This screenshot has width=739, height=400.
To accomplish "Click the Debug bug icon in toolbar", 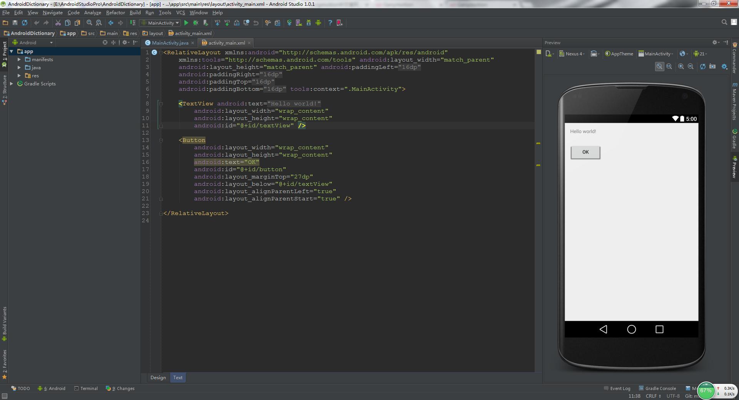I will coord(196,23).
